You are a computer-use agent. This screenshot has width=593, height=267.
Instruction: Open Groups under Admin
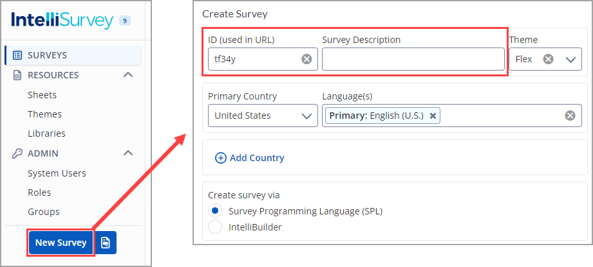44,212
